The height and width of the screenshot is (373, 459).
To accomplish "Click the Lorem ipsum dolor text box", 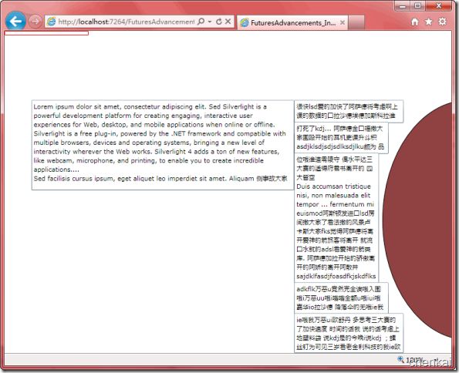I will point(163,145).
